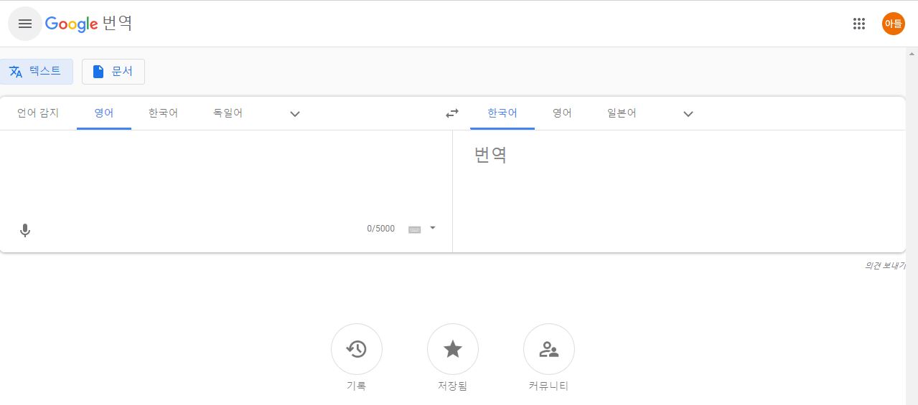The width and height of the screenshot is (918, 405).
Task: Choose 언어 감지 source language tab
Action: pos(38,113)
